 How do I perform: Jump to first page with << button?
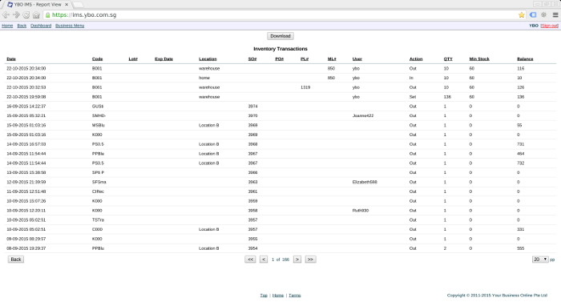tap(250, 260)
